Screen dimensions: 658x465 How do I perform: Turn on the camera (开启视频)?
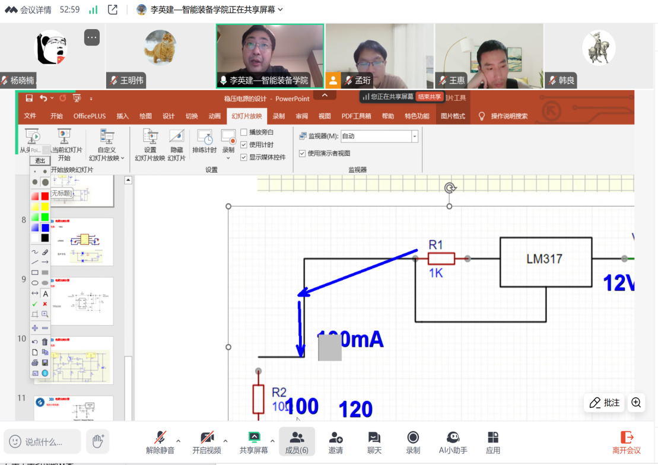tap(206, 442)
